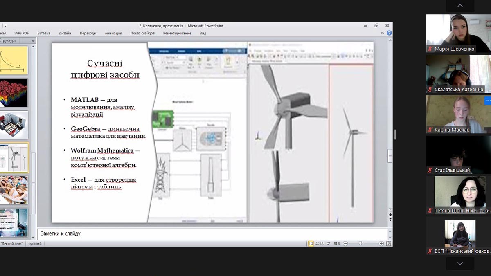
Task: Switch to Reading view
Action: (322, 244)
